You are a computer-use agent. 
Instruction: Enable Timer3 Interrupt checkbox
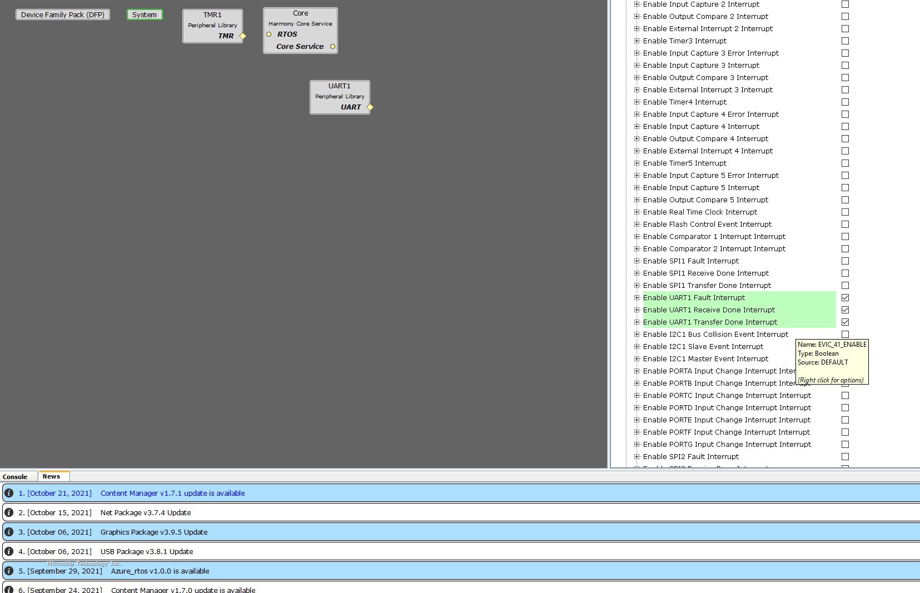click(x=845, y=41)
